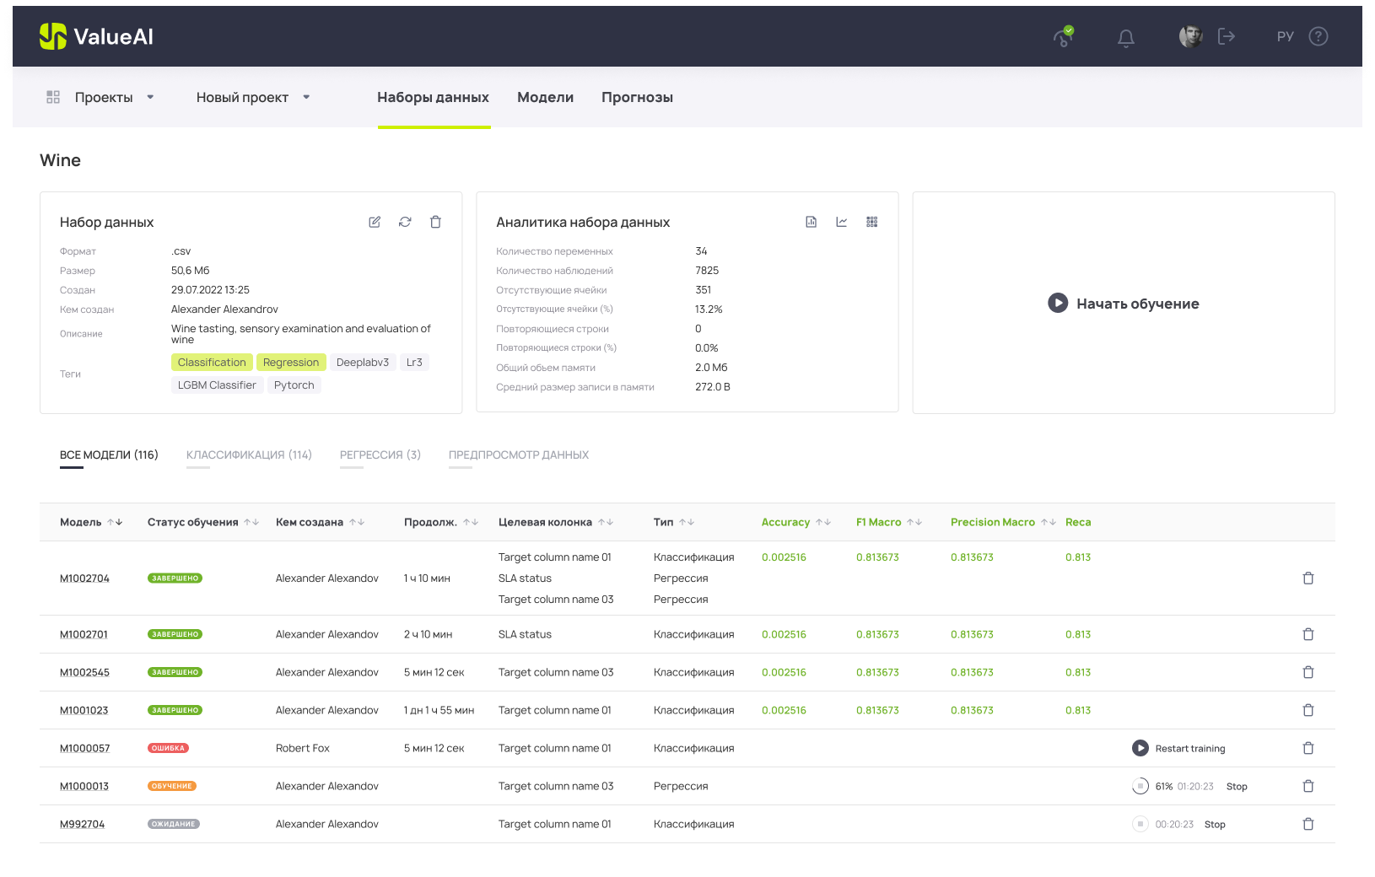Viewport: 1375px width, 877px height.
Task: Refresh the dataset card
Action: [x=405, y=222]
